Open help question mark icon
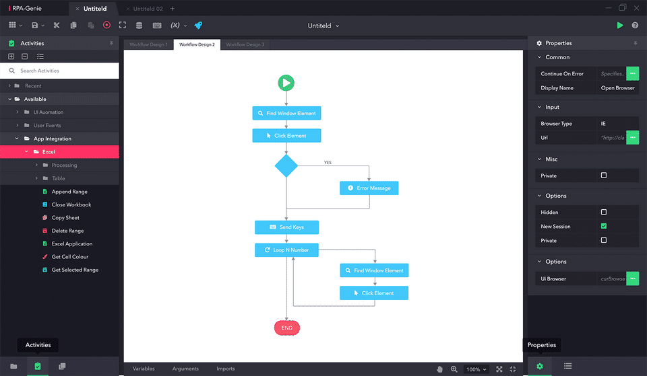 point(635,25)
